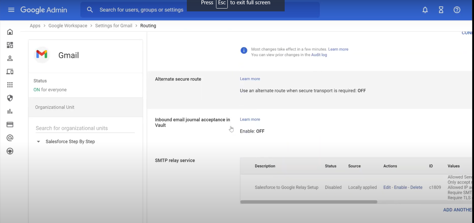Click the horizontal scrollbar of the relay table

click(309, 202)
